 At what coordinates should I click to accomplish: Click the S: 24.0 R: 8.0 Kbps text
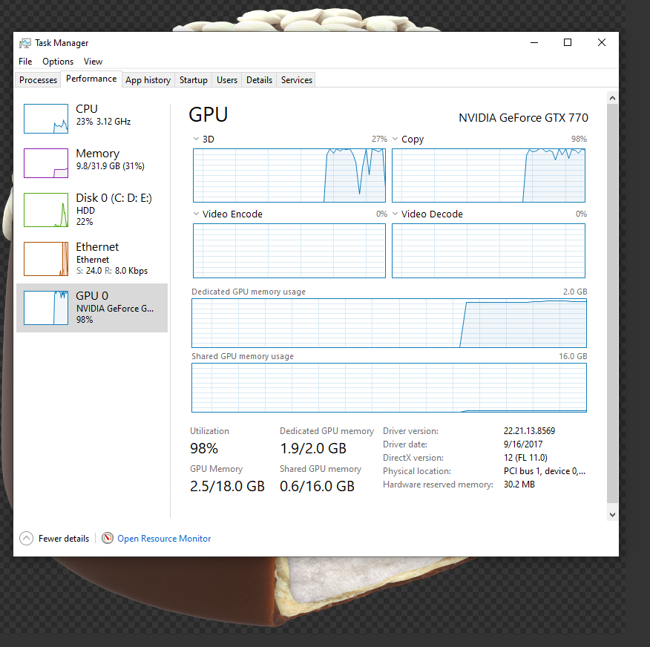(112, 271)
